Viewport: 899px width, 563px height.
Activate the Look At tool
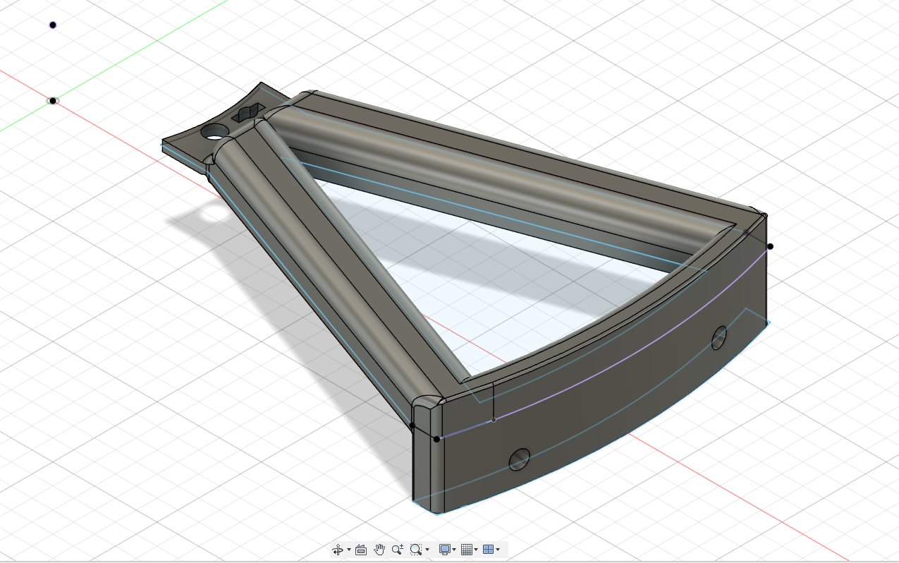pos(361,550)
